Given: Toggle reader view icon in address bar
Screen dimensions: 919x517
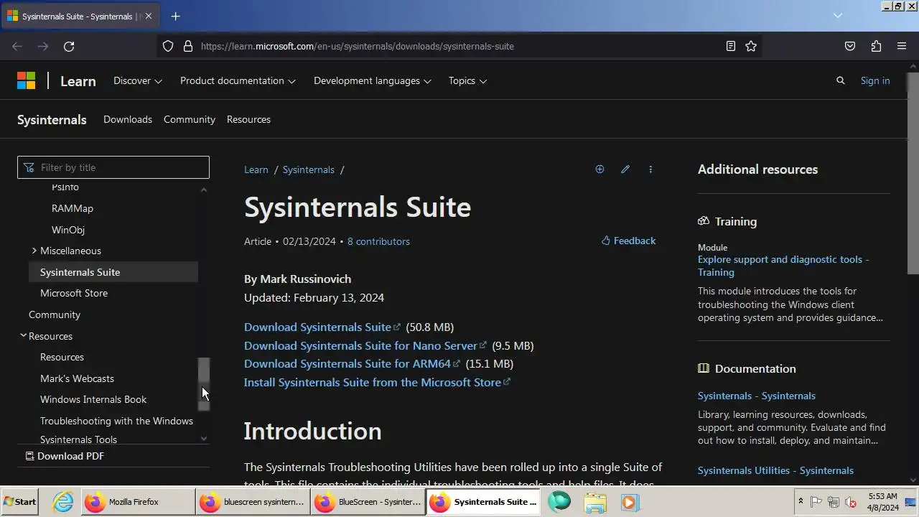Looking at the screenshot, I should click(730, 46).
